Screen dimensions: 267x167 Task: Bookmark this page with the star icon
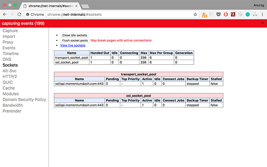(195, 14)
